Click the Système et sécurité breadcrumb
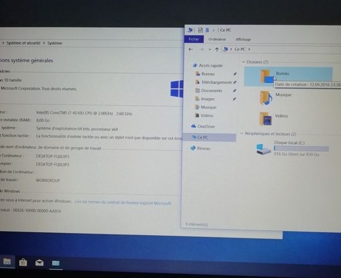Screen dimensions: 341x278 tap(24, 43)
